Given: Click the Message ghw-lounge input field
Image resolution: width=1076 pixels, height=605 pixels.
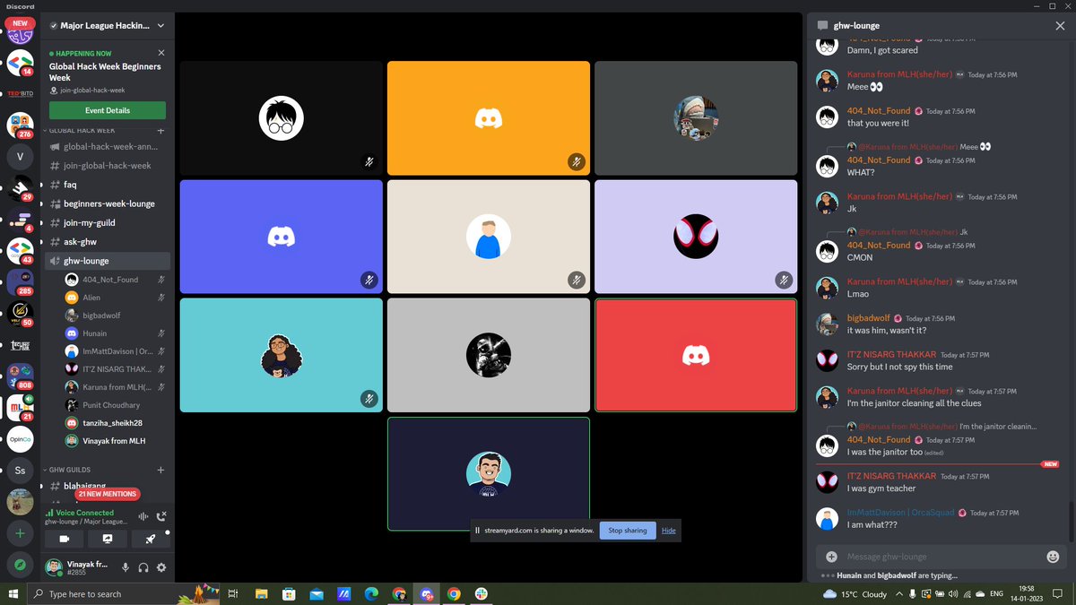Looking at the screenshot, I should 941,557.
